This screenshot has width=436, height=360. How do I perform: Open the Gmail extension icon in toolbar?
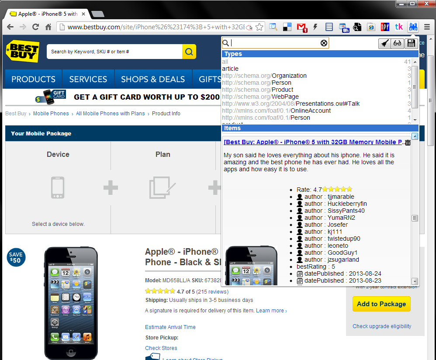(x=302, y=27)
